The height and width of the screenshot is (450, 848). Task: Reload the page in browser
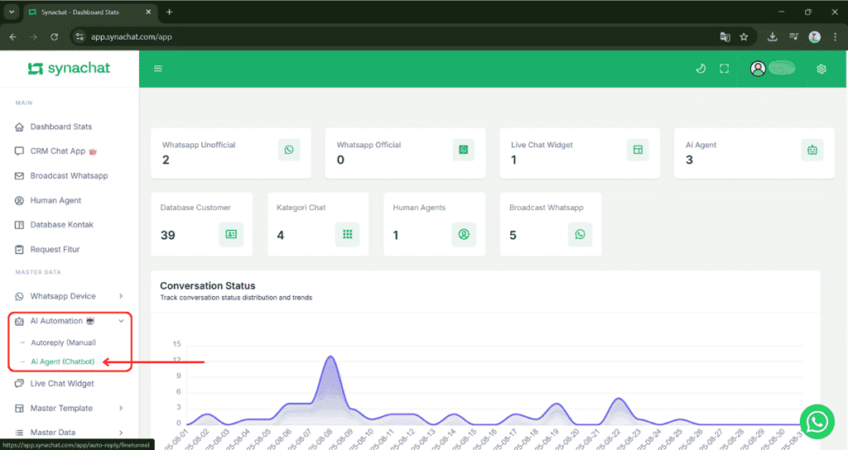[54, 36]
